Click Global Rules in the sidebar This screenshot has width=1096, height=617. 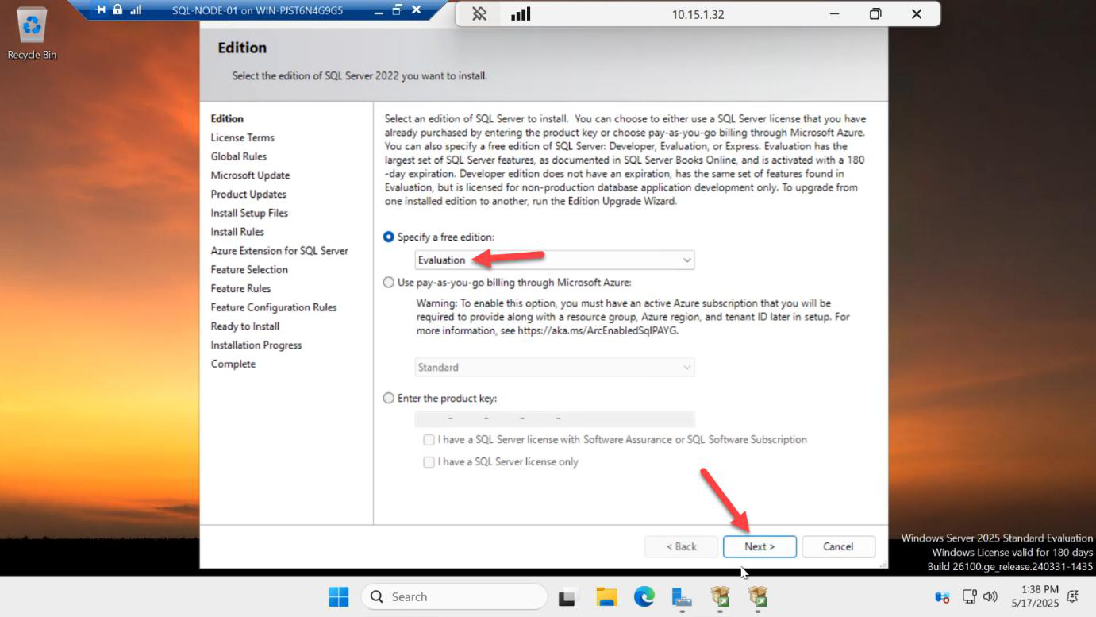238,156
